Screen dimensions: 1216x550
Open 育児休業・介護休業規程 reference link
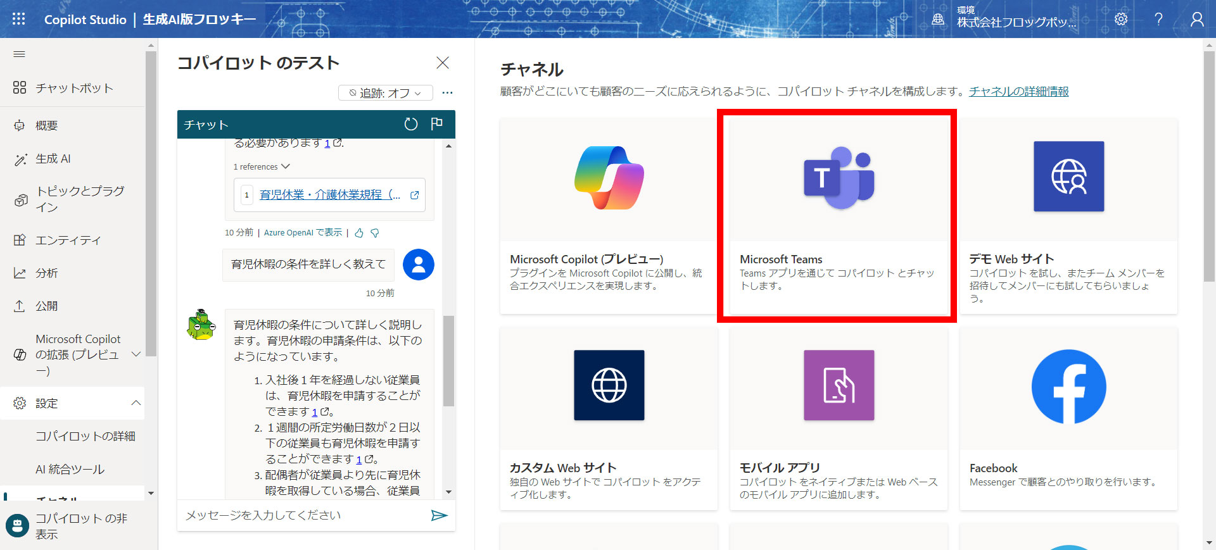[330, 195]
